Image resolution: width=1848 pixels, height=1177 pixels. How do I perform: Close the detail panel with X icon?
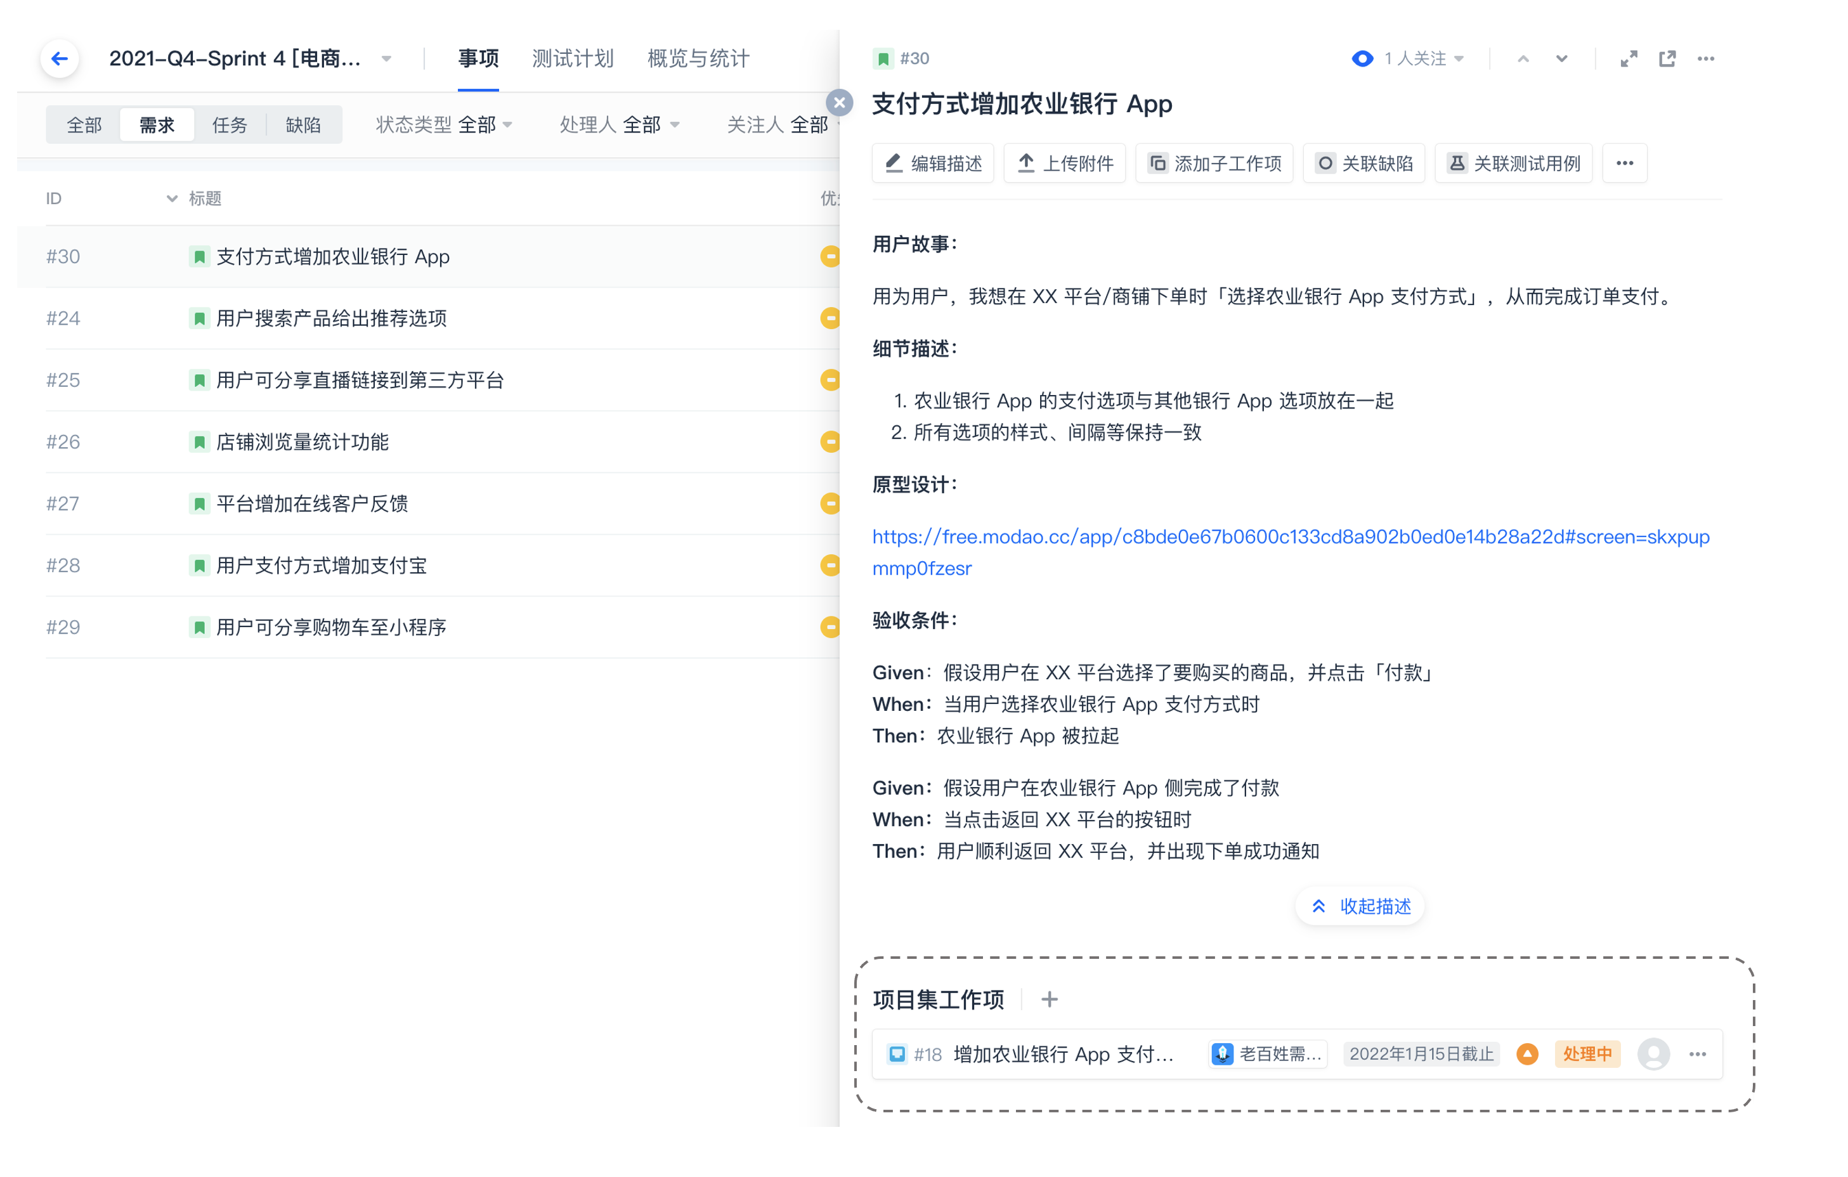point(839,102)
